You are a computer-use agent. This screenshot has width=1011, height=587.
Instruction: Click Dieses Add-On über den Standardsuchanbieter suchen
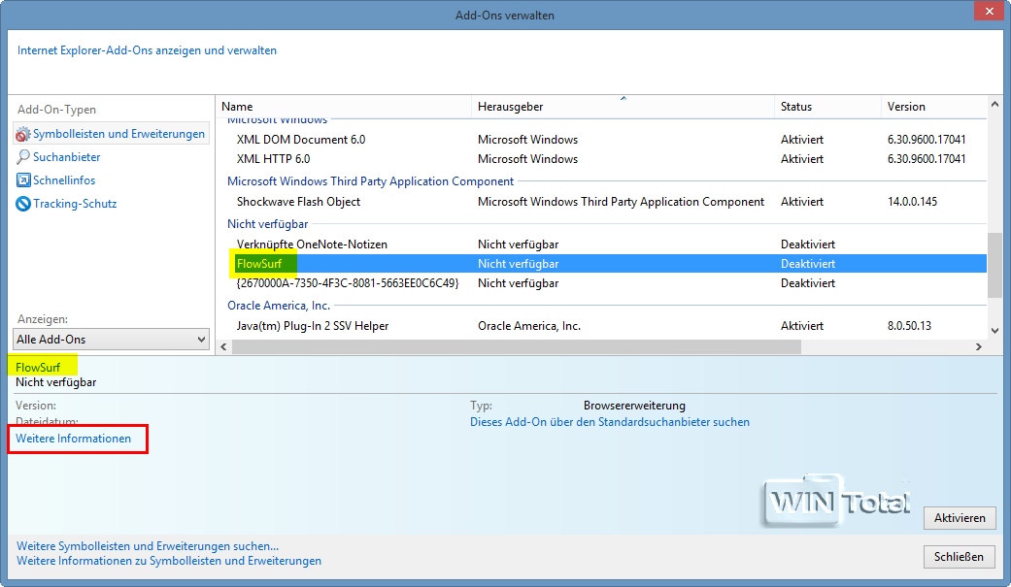(x=610, y=422)
